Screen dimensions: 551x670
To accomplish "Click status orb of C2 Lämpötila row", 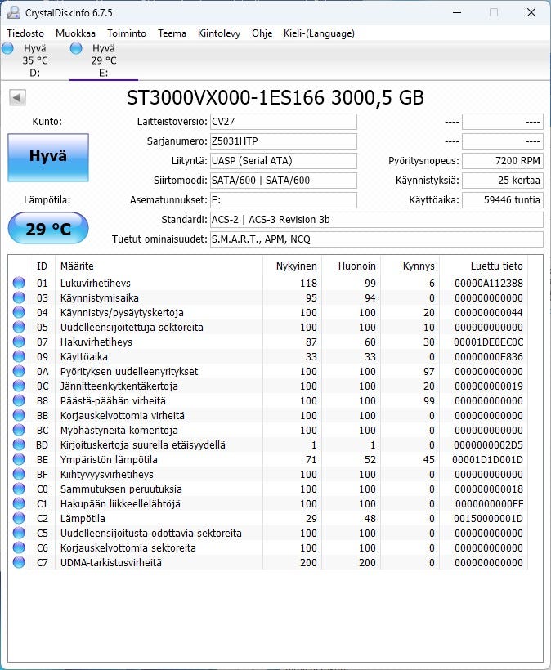I will point(19,518).
